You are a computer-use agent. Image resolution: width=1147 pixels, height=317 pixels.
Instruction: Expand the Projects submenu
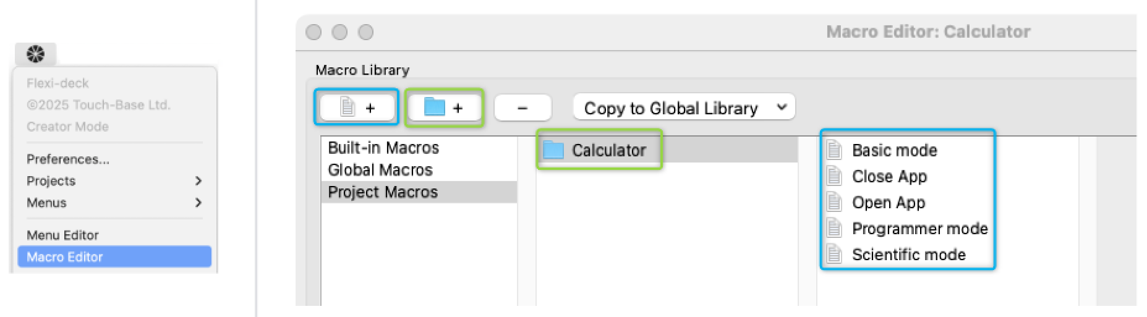point(114,181)
